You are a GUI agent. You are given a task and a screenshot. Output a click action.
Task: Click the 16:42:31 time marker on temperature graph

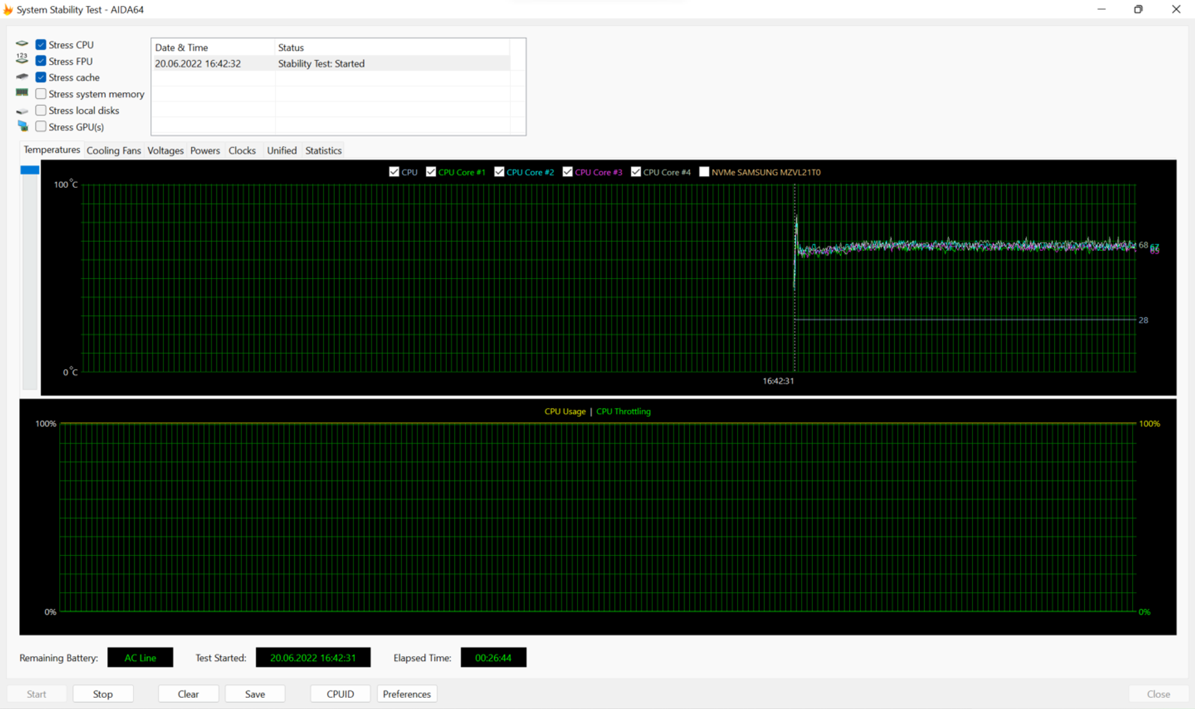[x=778, y=381]
